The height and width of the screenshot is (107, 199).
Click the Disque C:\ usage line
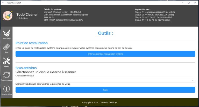point(155,12)
